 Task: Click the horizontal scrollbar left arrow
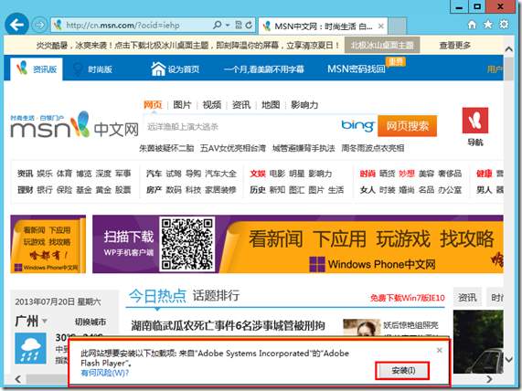tap(17, 379)
